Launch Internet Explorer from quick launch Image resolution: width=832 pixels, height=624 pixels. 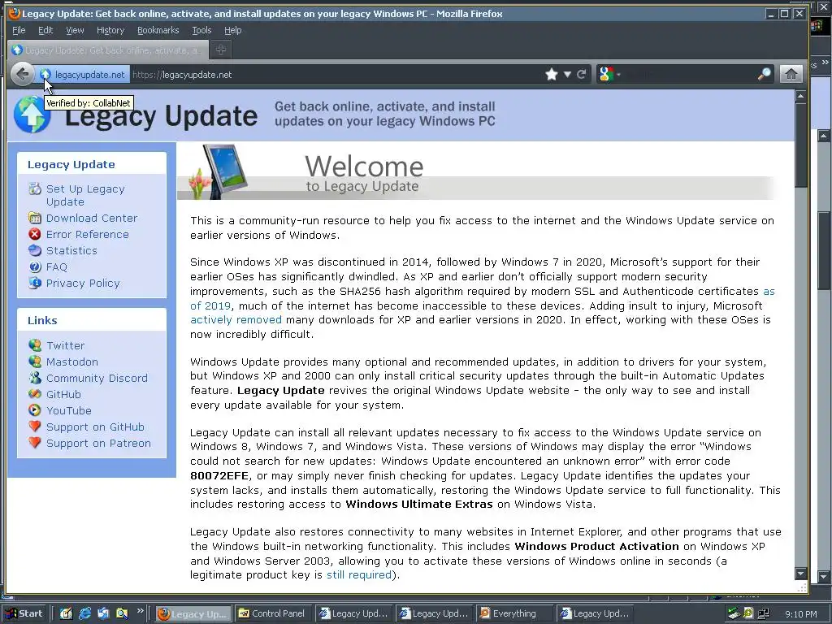point(84,613)
